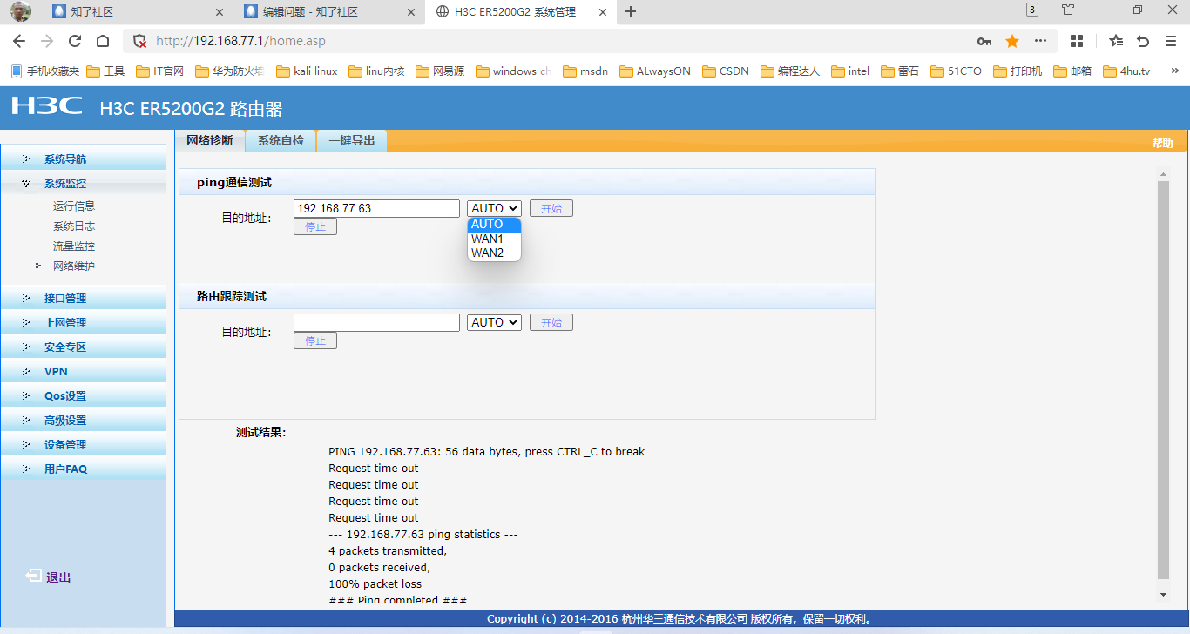
Task: Close the 知了社区 tab
Action: tap(219, 12)
